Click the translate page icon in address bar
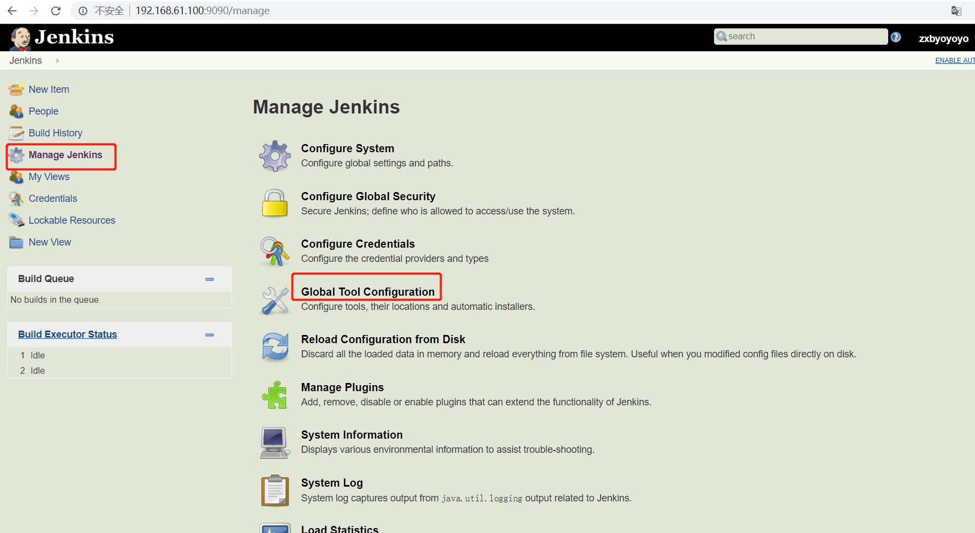This screenshot has height=533, width=975. [956, 11]
